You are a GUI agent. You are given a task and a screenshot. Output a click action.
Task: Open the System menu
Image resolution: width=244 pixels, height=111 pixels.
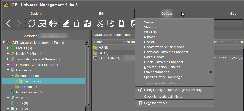[36, 14]
